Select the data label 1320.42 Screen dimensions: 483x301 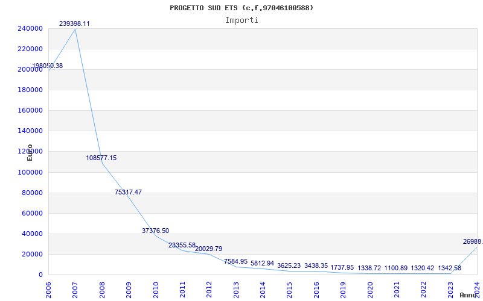click(x=423, y=268)
